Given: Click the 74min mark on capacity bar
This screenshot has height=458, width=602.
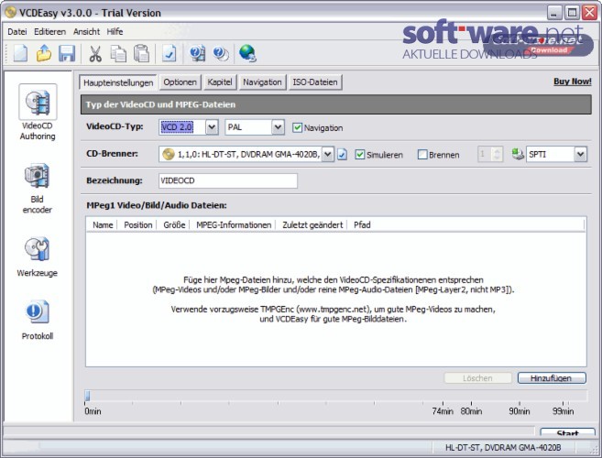Looking at the screenshot, I should coord(443,410).
